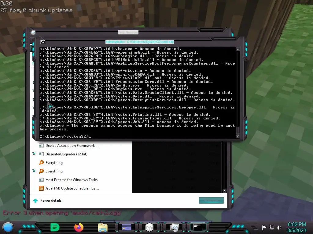Click the wpf-etw.man denied line
Viewport: 313px width, 234px height.
point(115,71)
